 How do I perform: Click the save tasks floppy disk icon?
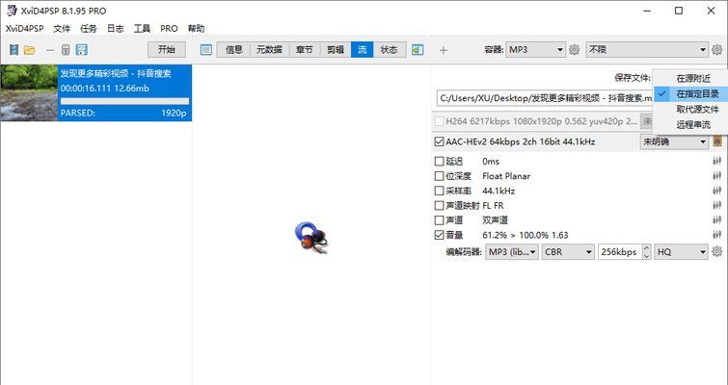coord(82,50)
